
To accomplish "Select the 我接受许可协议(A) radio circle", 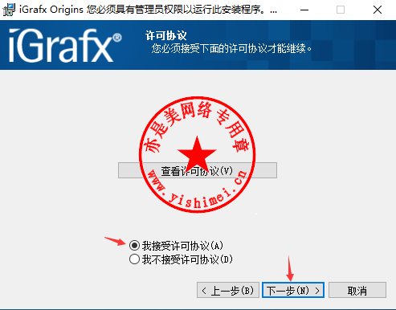I will coord(134,245).
